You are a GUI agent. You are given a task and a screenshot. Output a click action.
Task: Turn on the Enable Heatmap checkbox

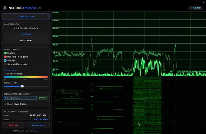[5, 74]
